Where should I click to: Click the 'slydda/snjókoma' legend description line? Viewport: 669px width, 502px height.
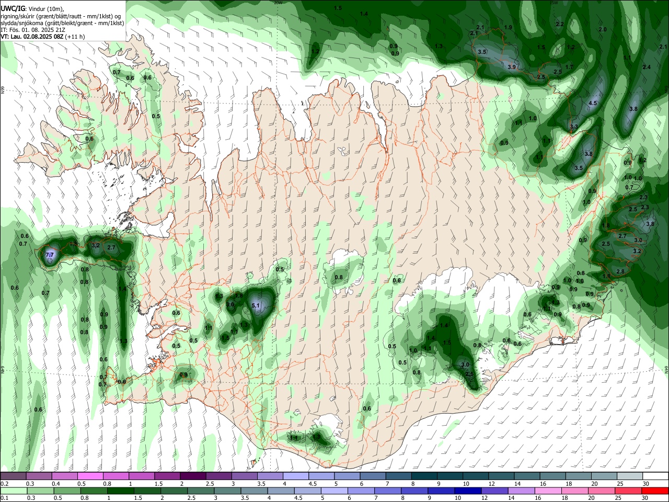point(62,23)
